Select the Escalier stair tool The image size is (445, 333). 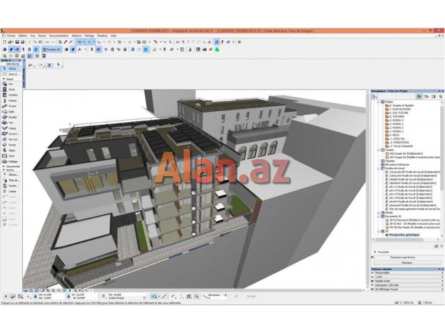point(11,117)
